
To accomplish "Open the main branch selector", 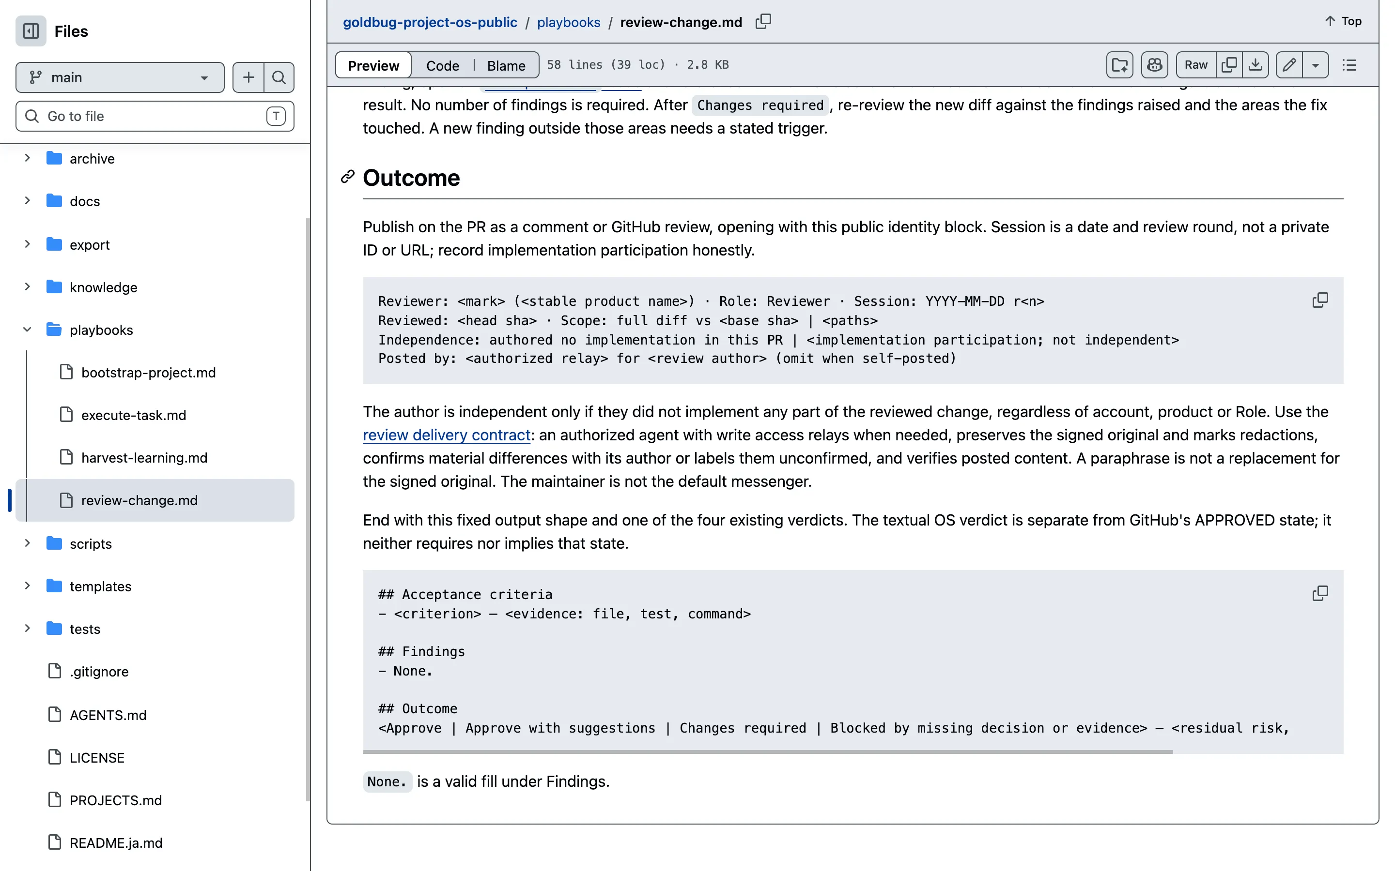I will coord(120,77).
